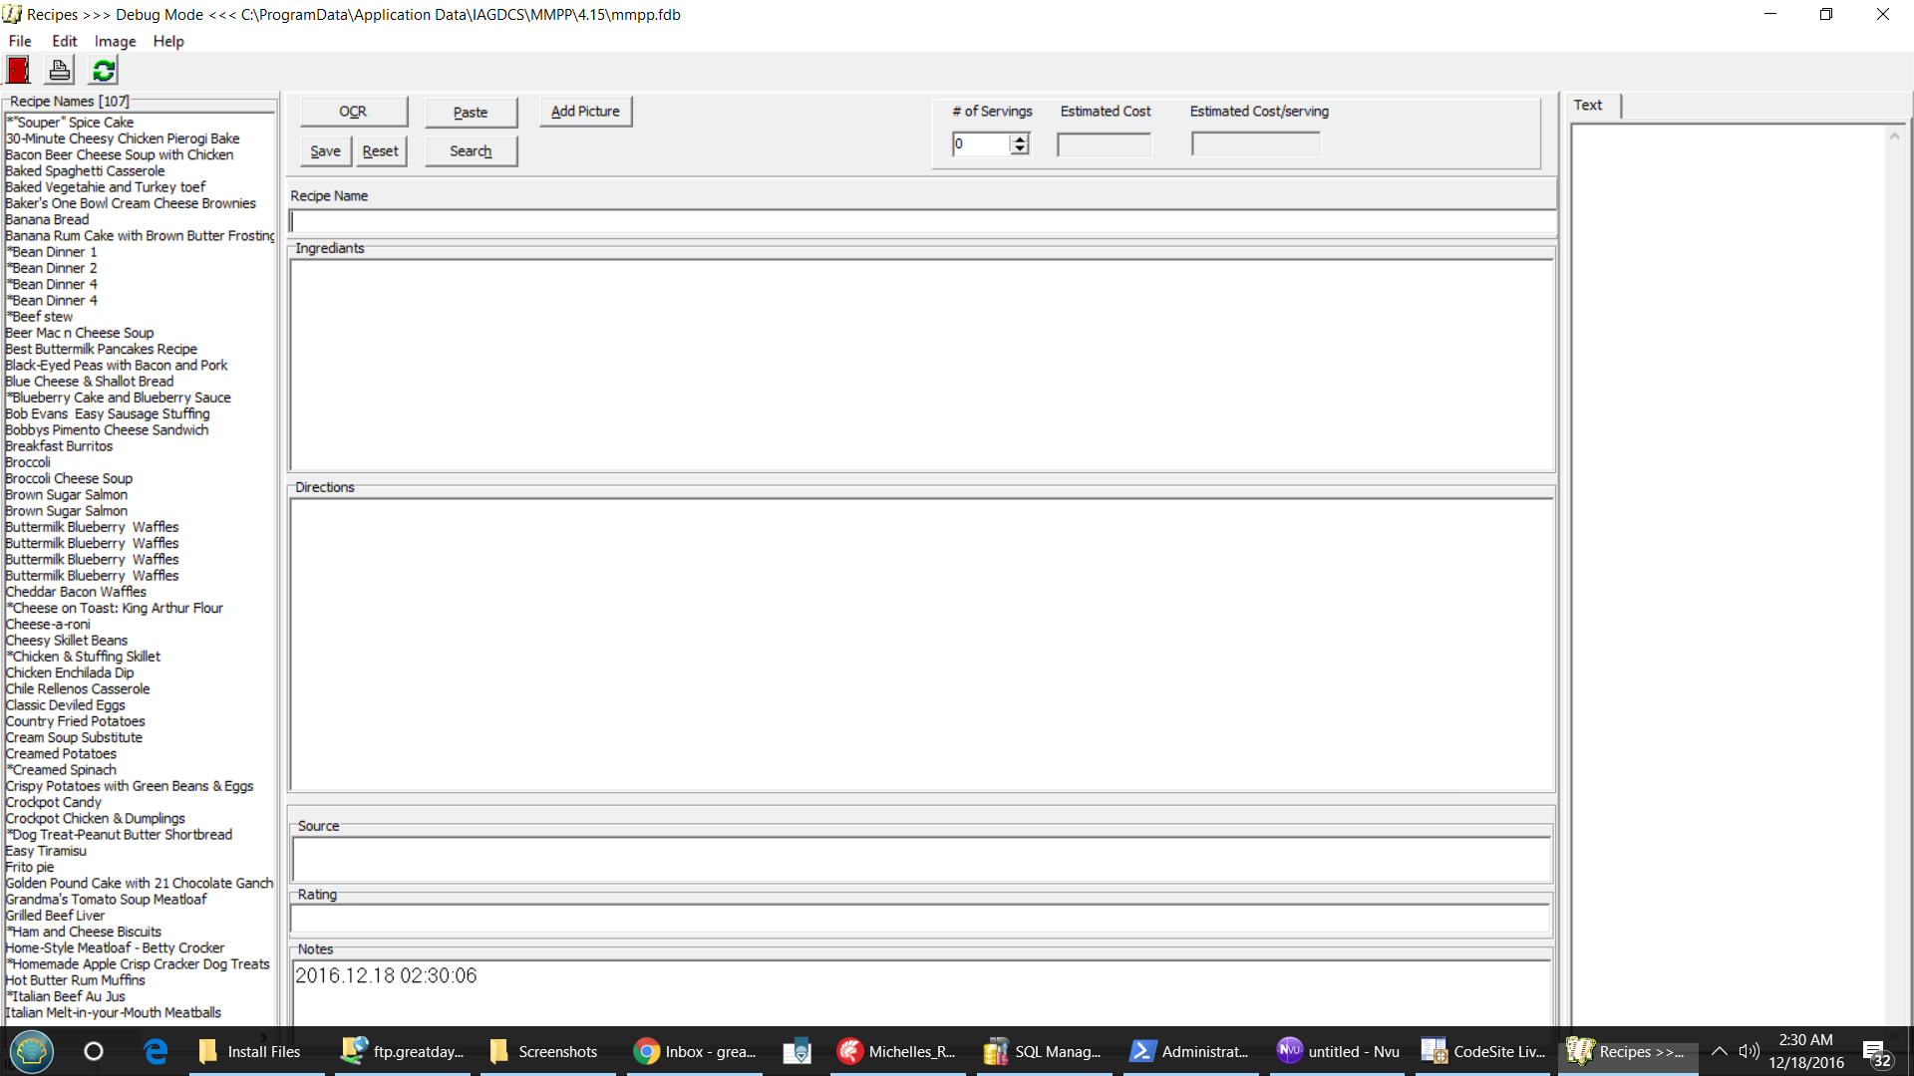The image size is (1914, 1076).
Task: Select Breakfast Burritos recipe
Action: 59,446
